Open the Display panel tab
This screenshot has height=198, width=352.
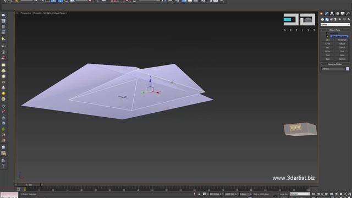[343, 14]
